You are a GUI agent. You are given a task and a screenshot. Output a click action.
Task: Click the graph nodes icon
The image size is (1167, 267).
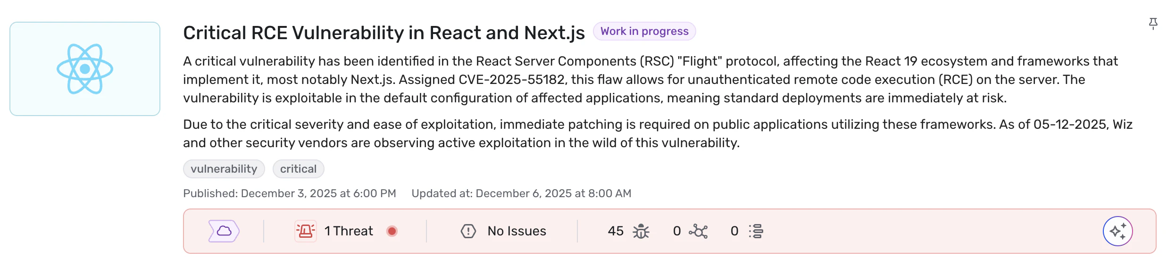pyautogui.click(x=698, y=231)
